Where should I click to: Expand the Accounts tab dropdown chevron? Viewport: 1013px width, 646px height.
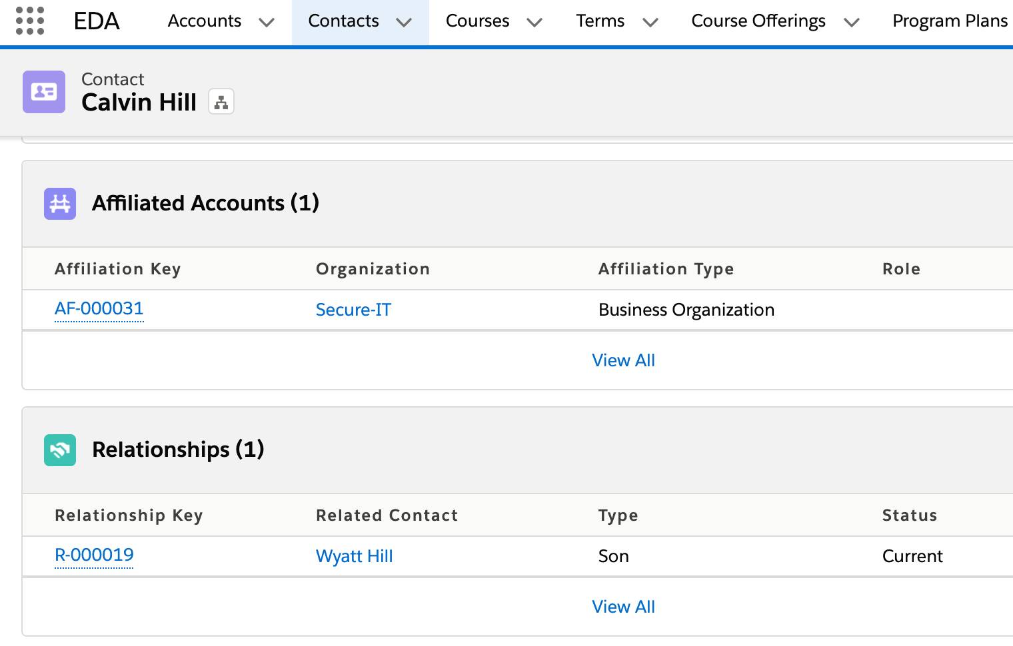pyautogui.click(x=267, y=22)
